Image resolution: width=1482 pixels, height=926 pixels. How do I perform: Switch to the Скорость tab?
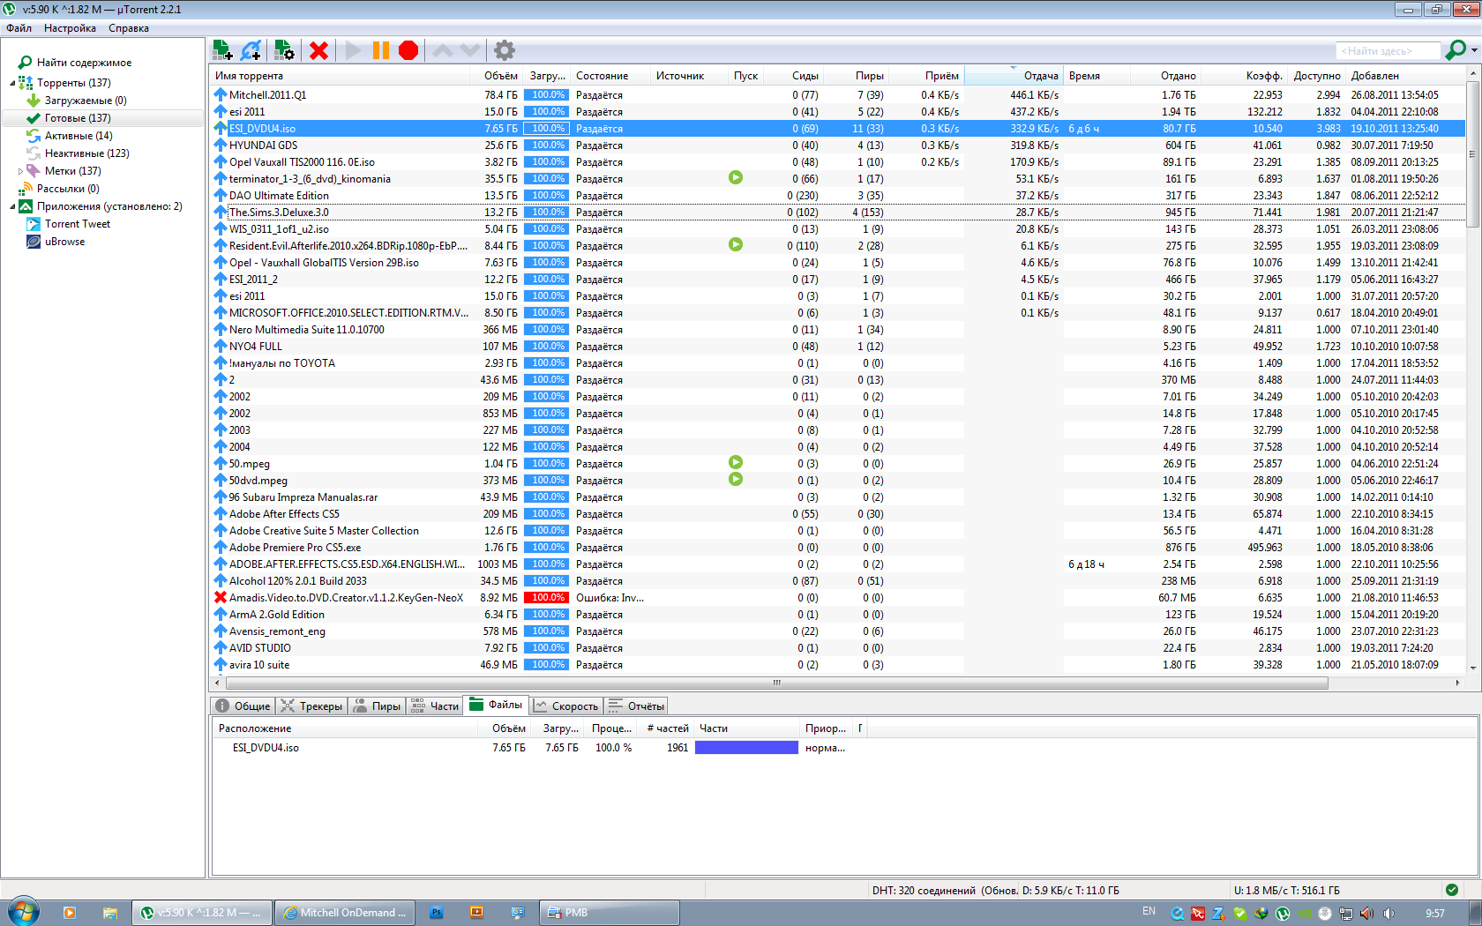click(565, 706)
